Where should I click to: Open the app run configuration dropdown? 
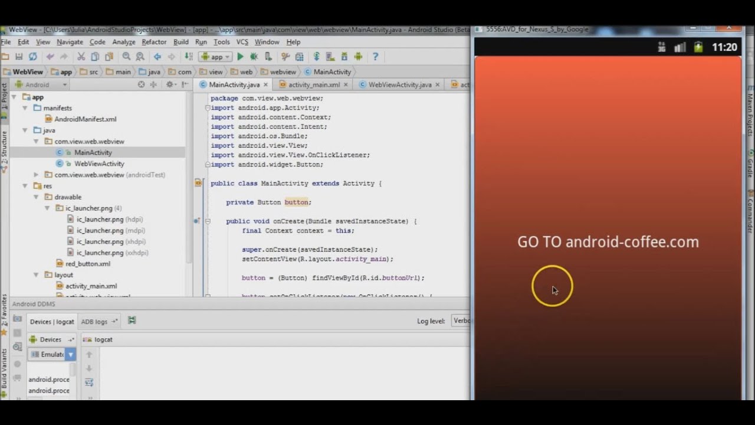click(215, 57)
